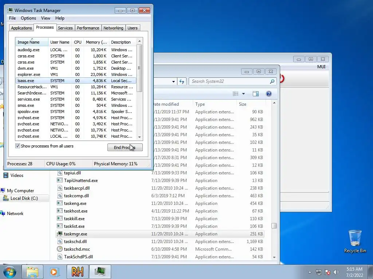Image resolution: width=373 pixels, height=279 pixels.
Task: Toggle the Explorer preview pane icon
Action: click(x=256, y=94)
